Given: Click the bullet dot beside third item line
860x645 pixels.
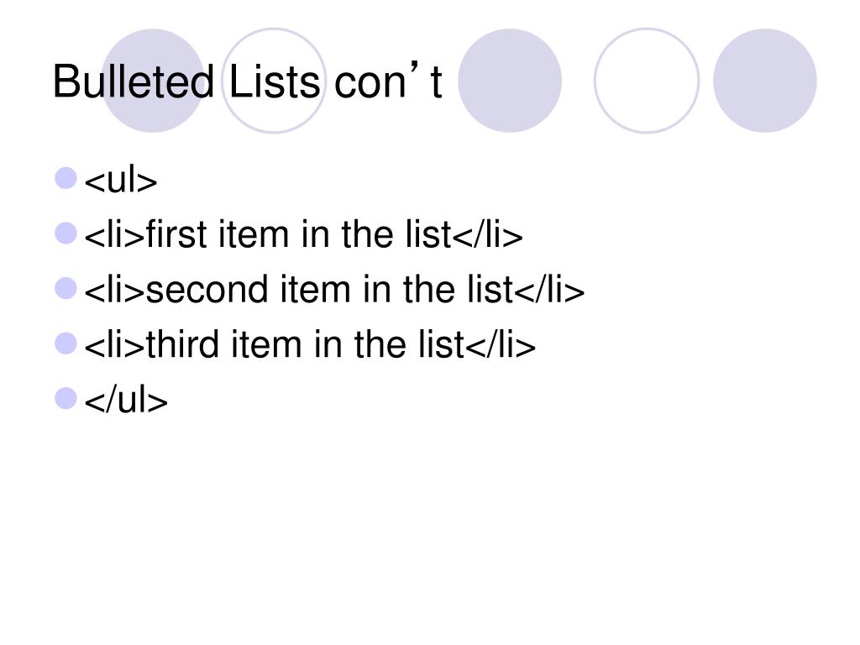Looking at the screenshot, I should coord(66,343).
